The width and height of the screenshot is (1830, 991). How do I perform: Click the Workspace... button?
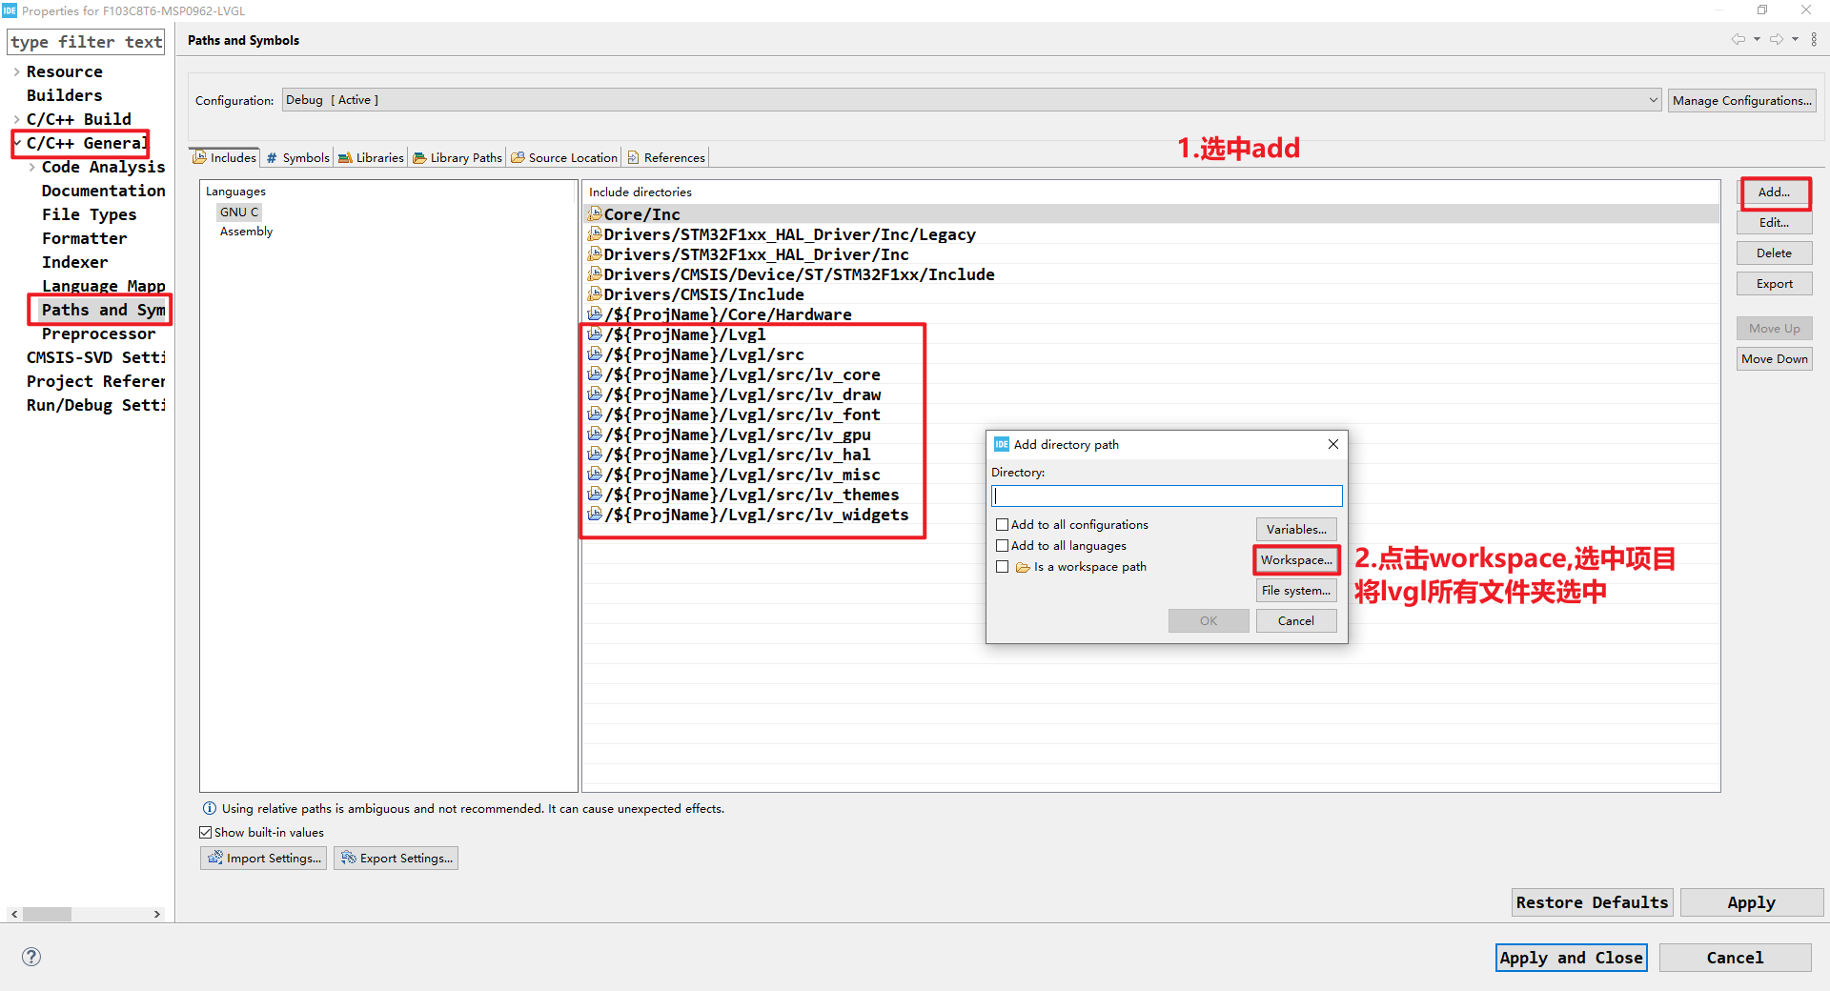1296,559
